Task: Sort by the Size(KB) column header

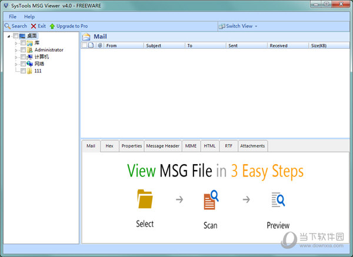Action: tap(329, 45)
